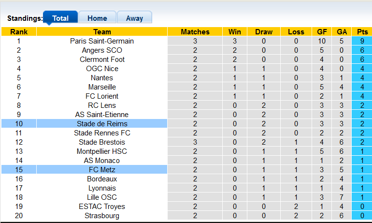The image size is (372, 223).
Task: Click the highlighted FC Metz row
Action: pyautogui.click(x=102, y=170)
